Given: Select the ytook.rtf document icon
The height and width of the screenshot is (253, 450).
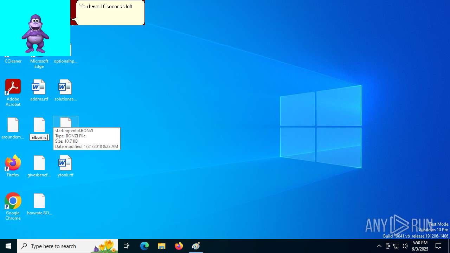Looking at the screenshot, I should [65, 166].
